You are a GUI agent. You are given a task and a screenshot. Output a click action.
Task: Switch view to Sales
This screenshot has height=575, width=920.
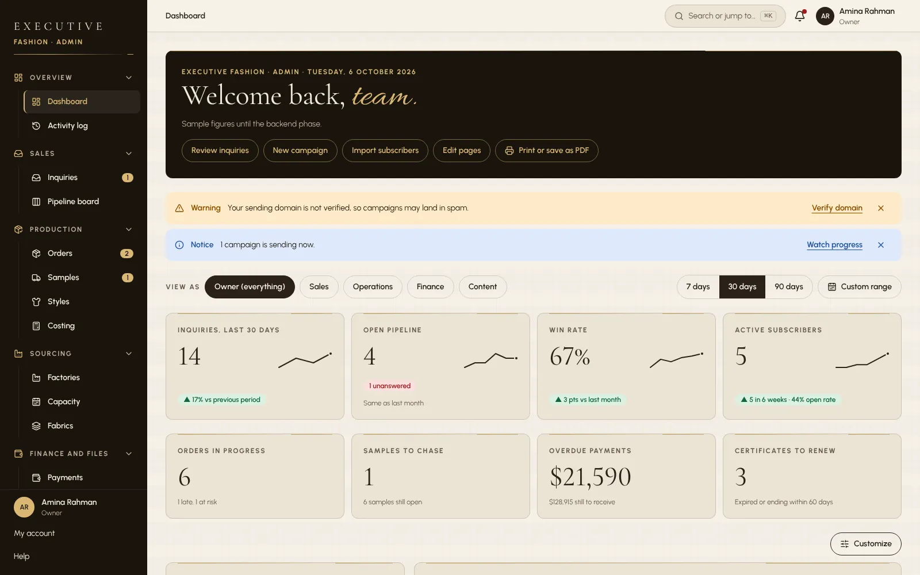[319, 287]
